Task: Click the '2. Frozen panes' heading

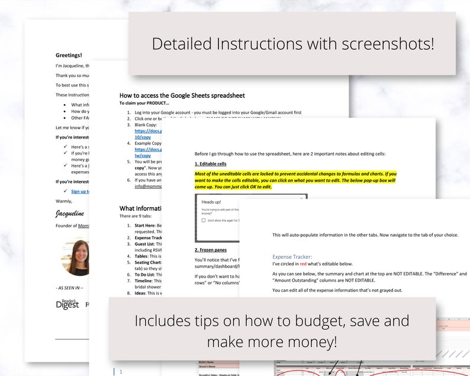Action: tap(210, 250)
